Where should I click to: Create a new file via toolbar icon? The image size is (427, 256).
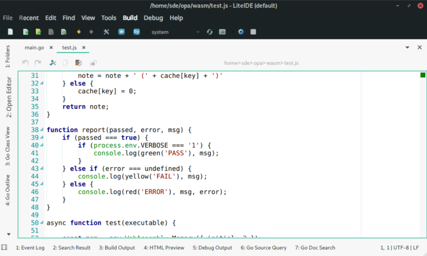pyautogui.click(x=10, y=32)
